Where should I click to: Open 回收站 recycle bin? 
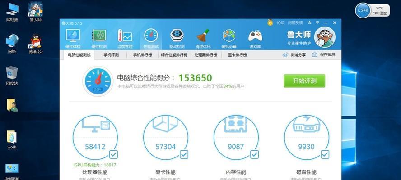click(x=12, y=76)
